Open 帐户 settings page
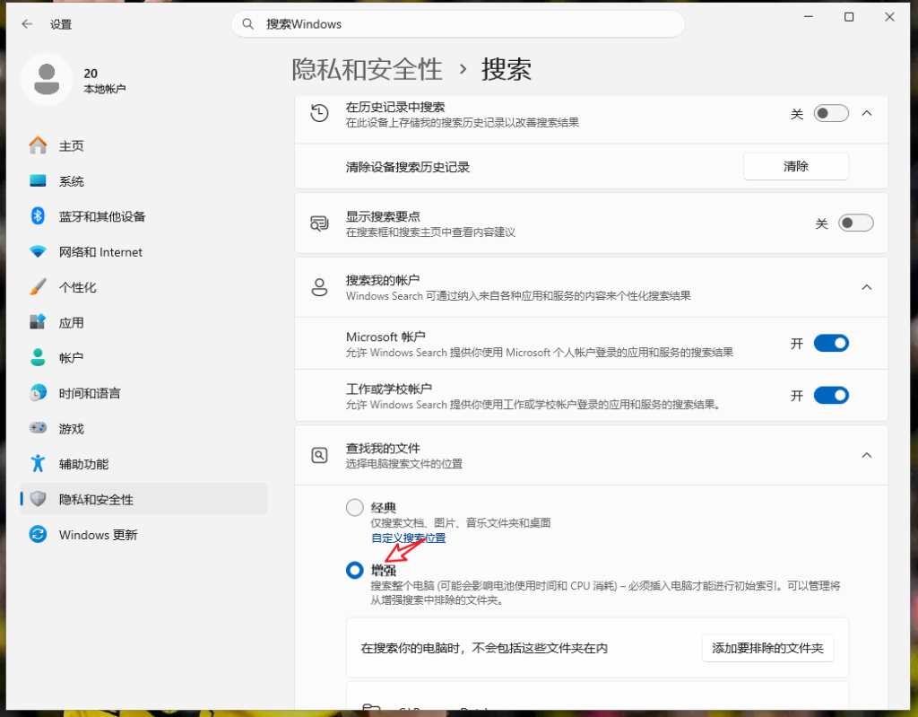Screen dimensions: 918x717 144,357
